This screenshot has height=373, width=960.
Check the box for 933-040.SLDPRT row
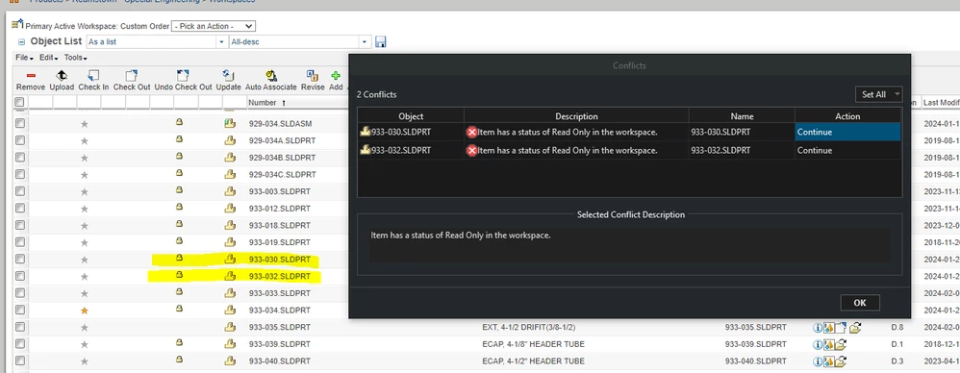[19, 361]
